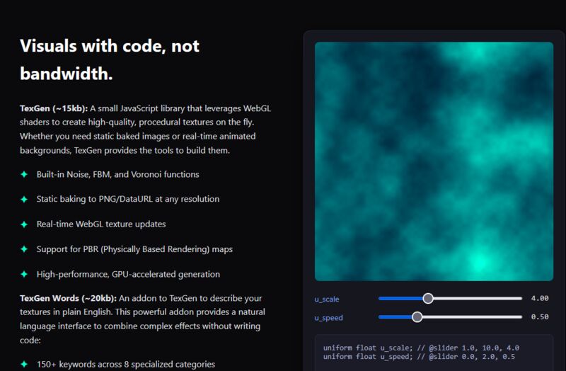Click 'Support for PBR (Physically Based Rendering) maps'
The height and width of the screenshot is (371, 566).
click(x=134, y=249)
